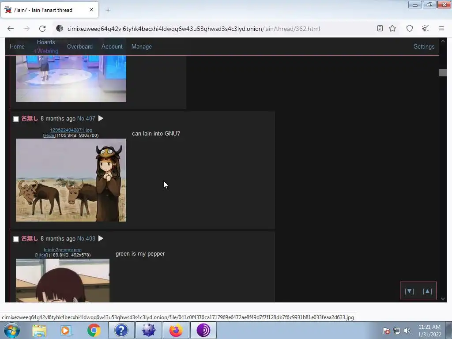452x339 pixels.
Task: Click the network tray icon
Action: point(397,331)
